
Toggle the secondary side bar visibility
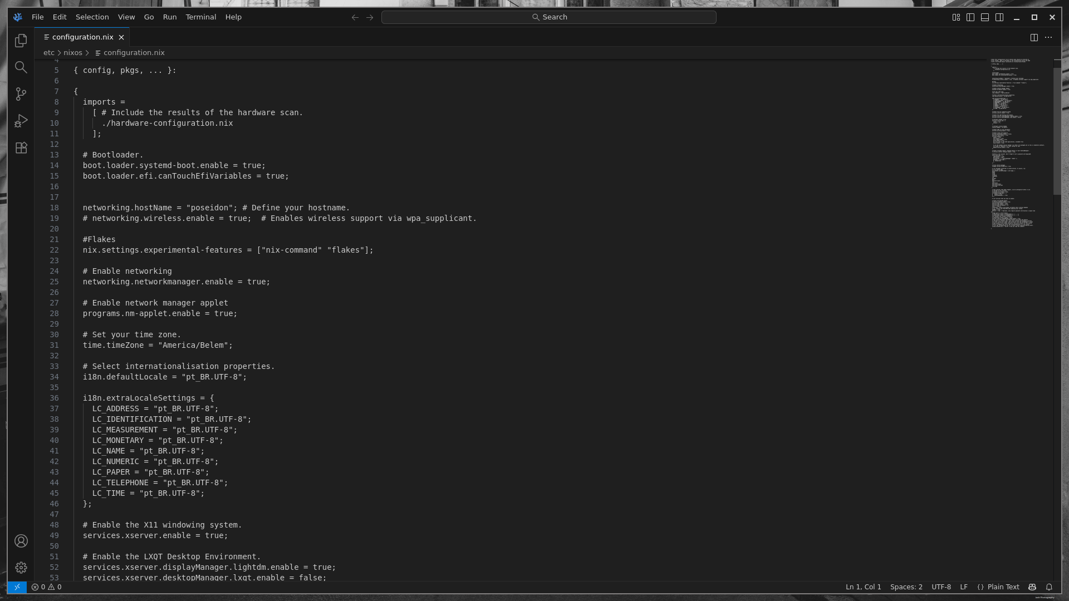pyautogui.click(x=999, y=17)
